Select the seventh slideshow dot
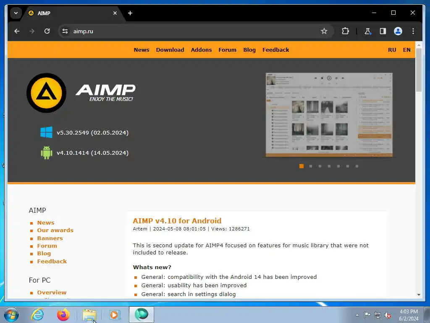 point(357,166)
